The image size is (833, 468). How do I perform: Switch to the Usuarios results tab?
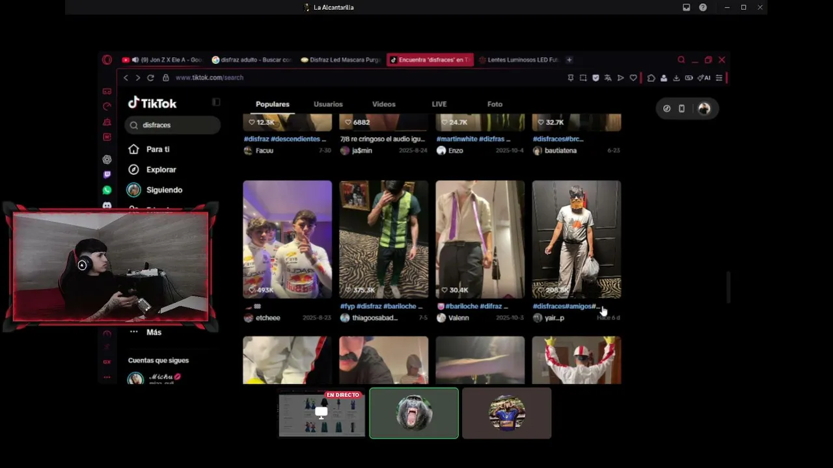328,104
